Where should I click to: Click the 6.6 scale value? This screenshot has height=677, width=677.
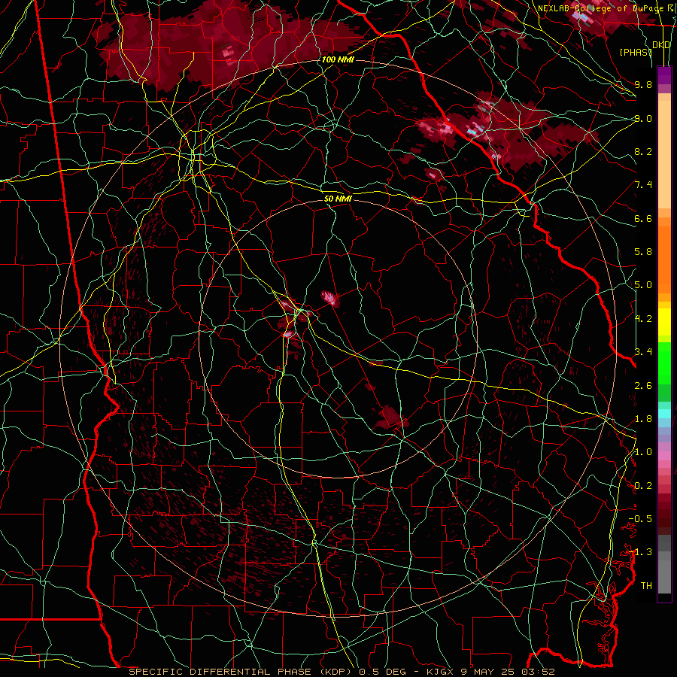pos(643,218)
